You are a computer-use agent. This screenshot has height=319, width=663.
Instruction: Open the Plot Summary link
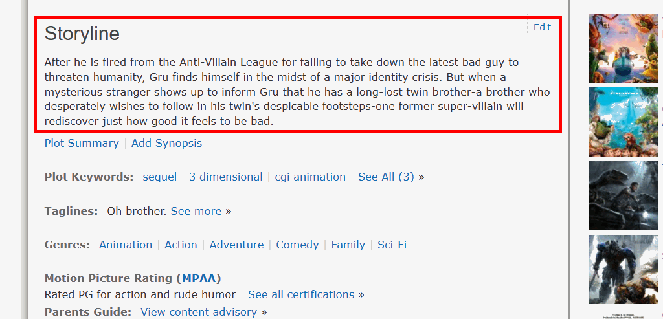(x=82, y=143)
